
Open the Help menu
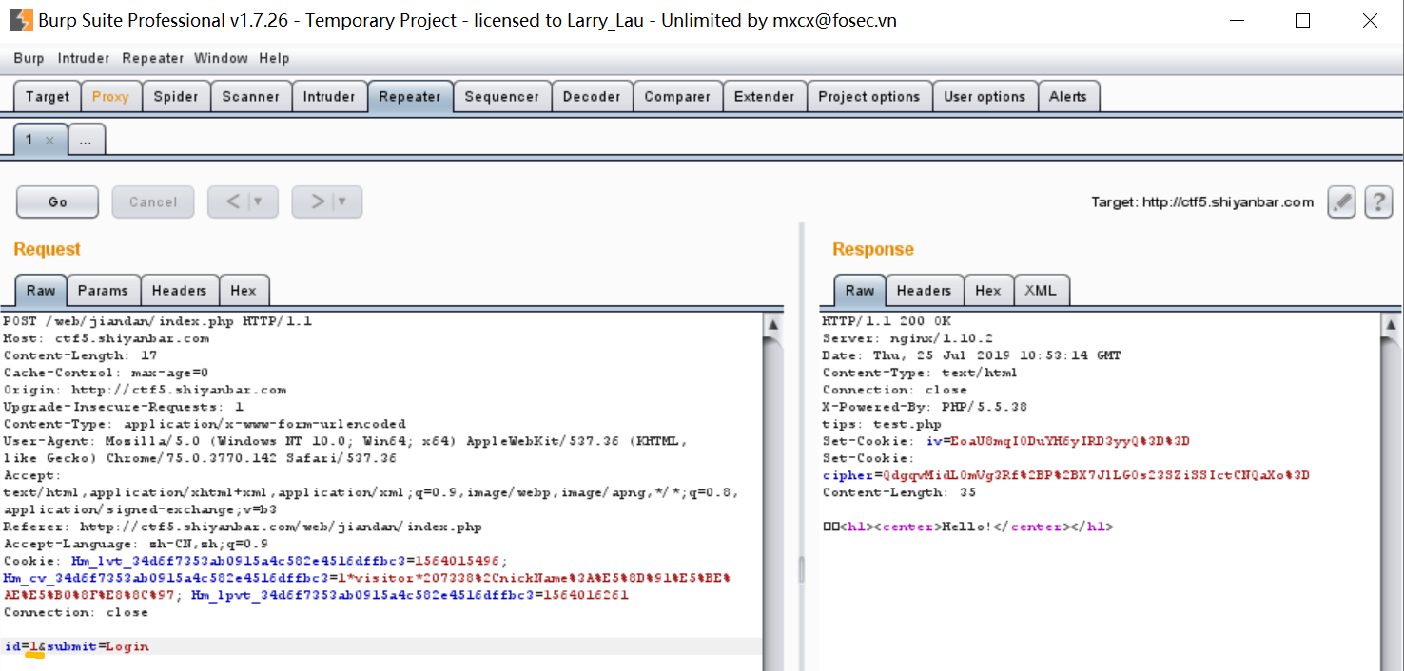coord(274,58)
